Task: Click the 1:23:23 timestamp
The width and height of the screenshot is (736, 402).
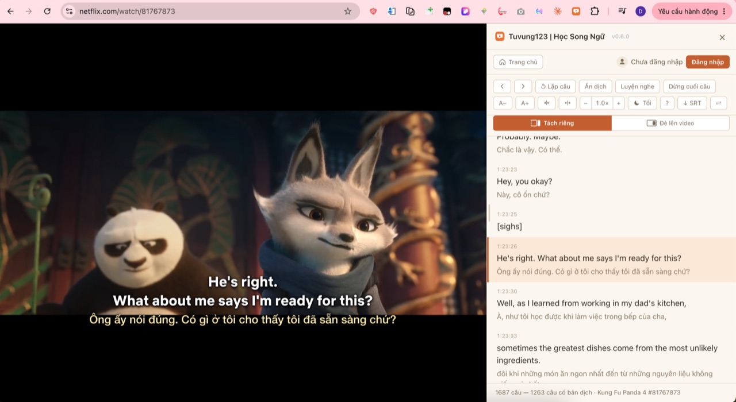Action: click(x=507, y=169)
